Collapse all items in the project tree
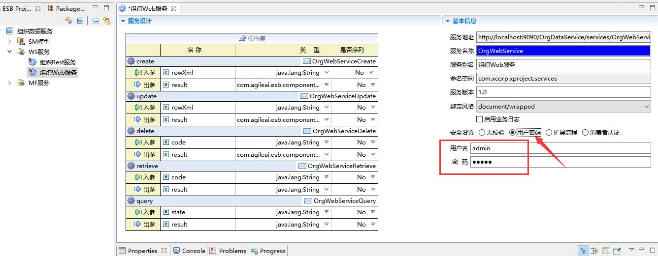 (96, 21)
